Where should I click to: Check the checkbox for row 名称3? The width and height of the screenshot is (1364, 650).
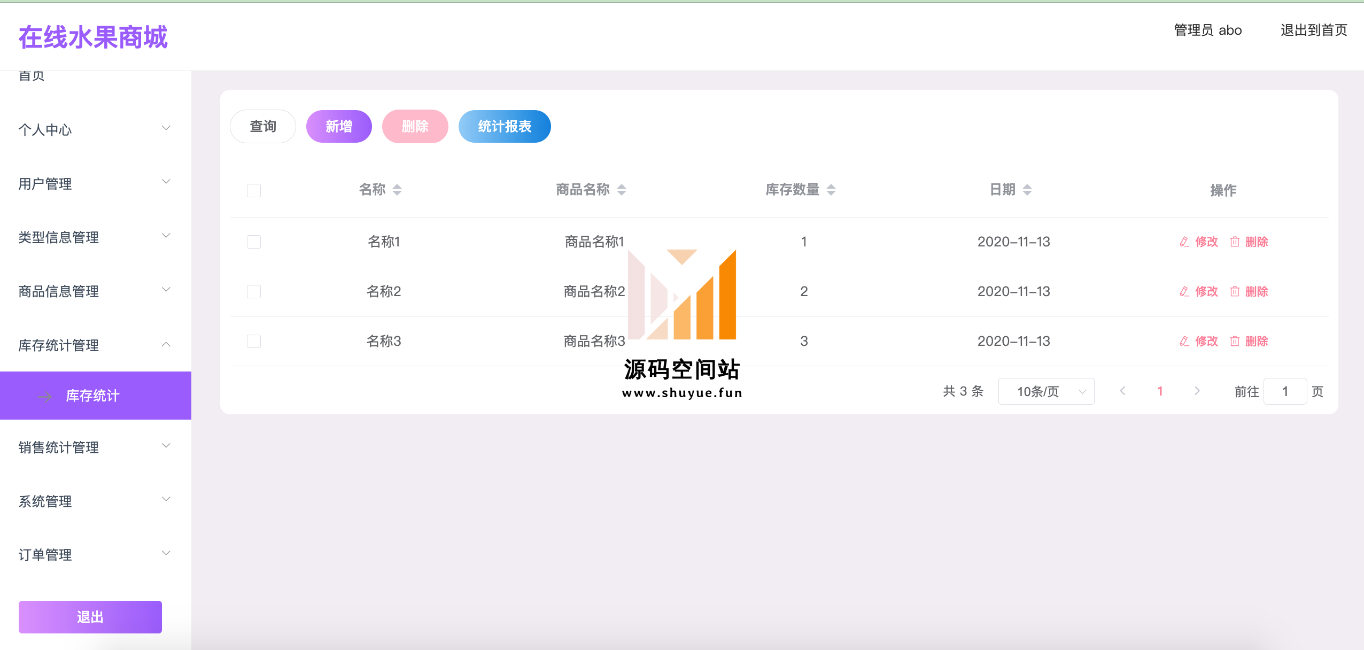tap(254, 341)
